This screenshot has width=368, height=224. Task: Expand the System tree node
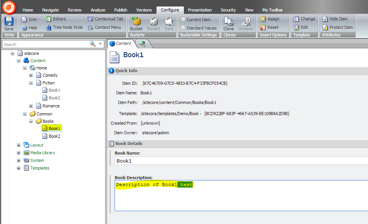[x=18, y=160]
